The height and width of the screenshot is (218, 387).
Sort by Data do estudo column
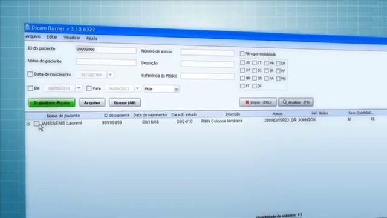click(x=184, y=114)
